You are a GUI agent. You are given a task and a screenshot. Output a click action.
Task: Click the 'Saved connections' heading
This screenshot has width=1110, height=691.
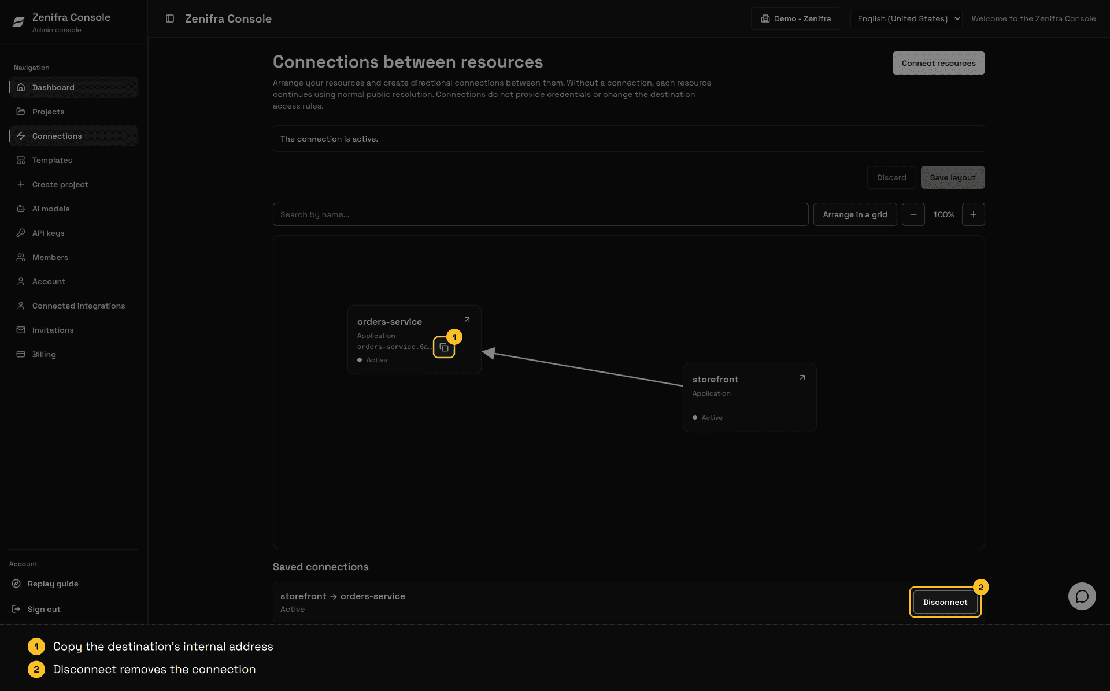point(321,567)
